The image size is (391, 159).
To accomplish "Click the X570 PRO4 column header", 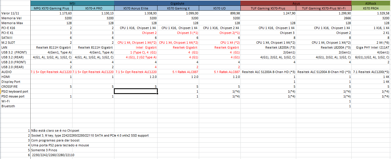I will click(x=371, y=8).
